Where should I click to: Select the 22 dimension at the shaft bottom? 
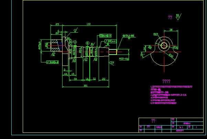click(103, 79)
